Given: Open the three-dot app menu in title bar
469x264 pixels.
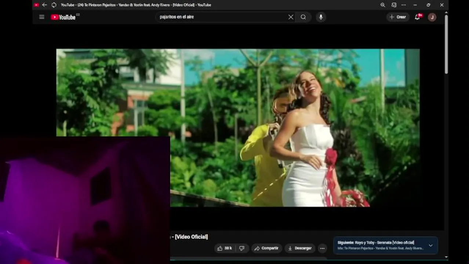Looking at the screenshot, I should pyautogui.click(x=404, y=5).
